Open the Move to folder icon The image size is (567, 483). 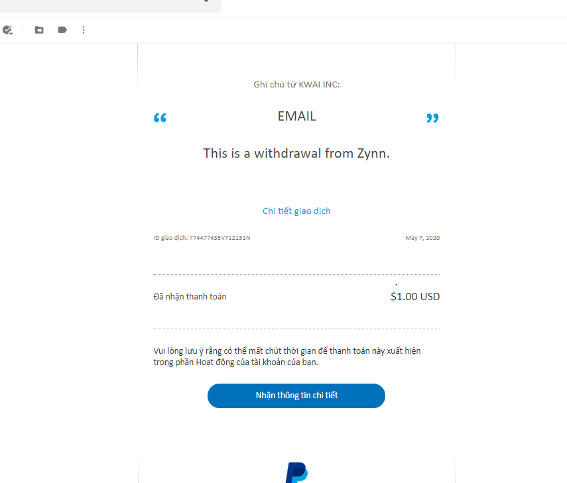(x=39, y=30)
